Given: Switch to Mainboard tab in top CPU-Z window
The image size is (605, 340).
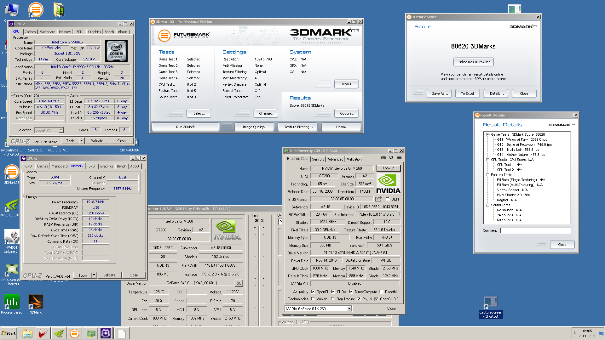Looking at the screenshot, I should point(47,32).
